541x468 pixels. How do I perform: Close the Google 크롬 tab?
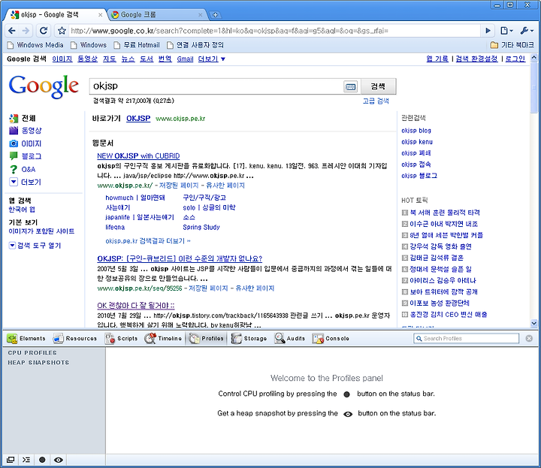(x=200, y=15)
